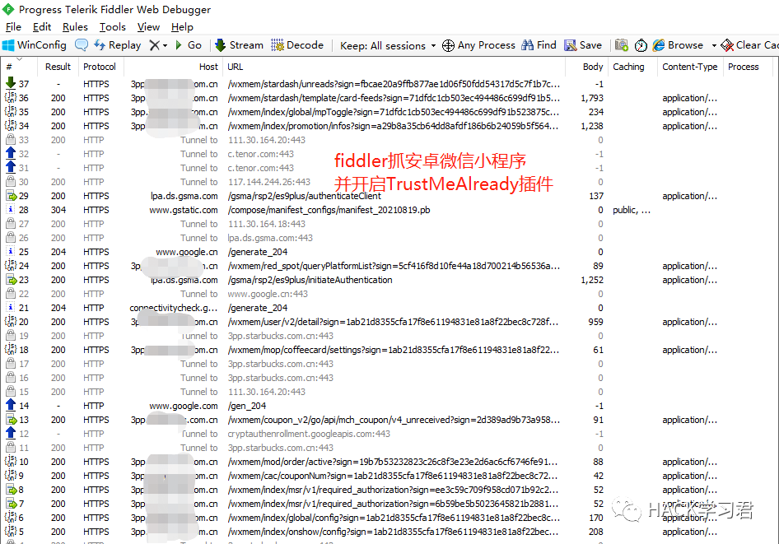Click JSON icon of session 10
The width and height of the screenshot is (779, 544).
click(x=11, y=462)
